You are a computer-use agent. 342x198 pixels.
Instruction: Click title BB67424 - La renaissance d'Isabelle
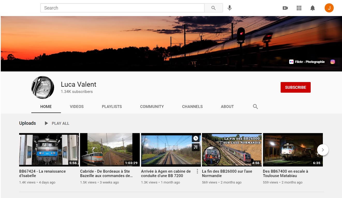[42, 173]
